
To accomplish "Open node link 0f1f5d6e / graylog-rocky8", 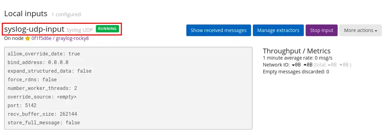I will pos(60,39).
